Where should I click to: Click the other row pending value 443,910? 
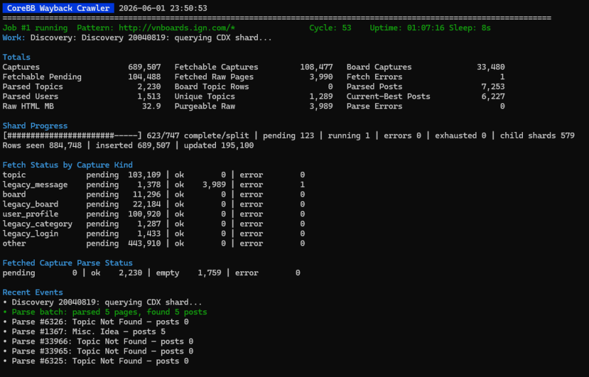tap(144, 243)
